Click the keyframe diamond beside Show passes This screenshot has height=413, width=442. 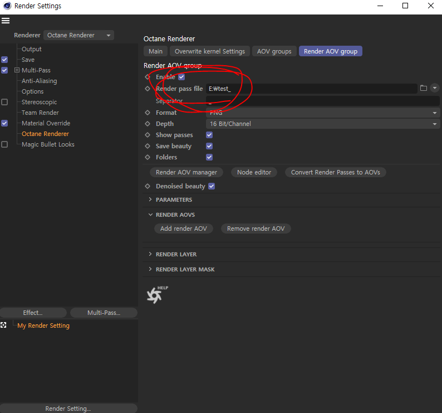pos(148,135)
